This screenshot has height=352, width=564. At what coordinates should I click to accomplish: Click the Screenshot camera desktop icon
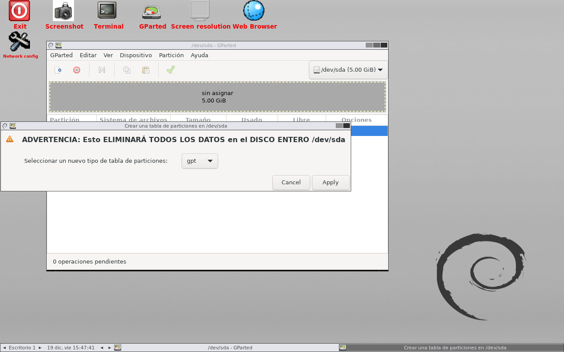[x=63, y=11]
